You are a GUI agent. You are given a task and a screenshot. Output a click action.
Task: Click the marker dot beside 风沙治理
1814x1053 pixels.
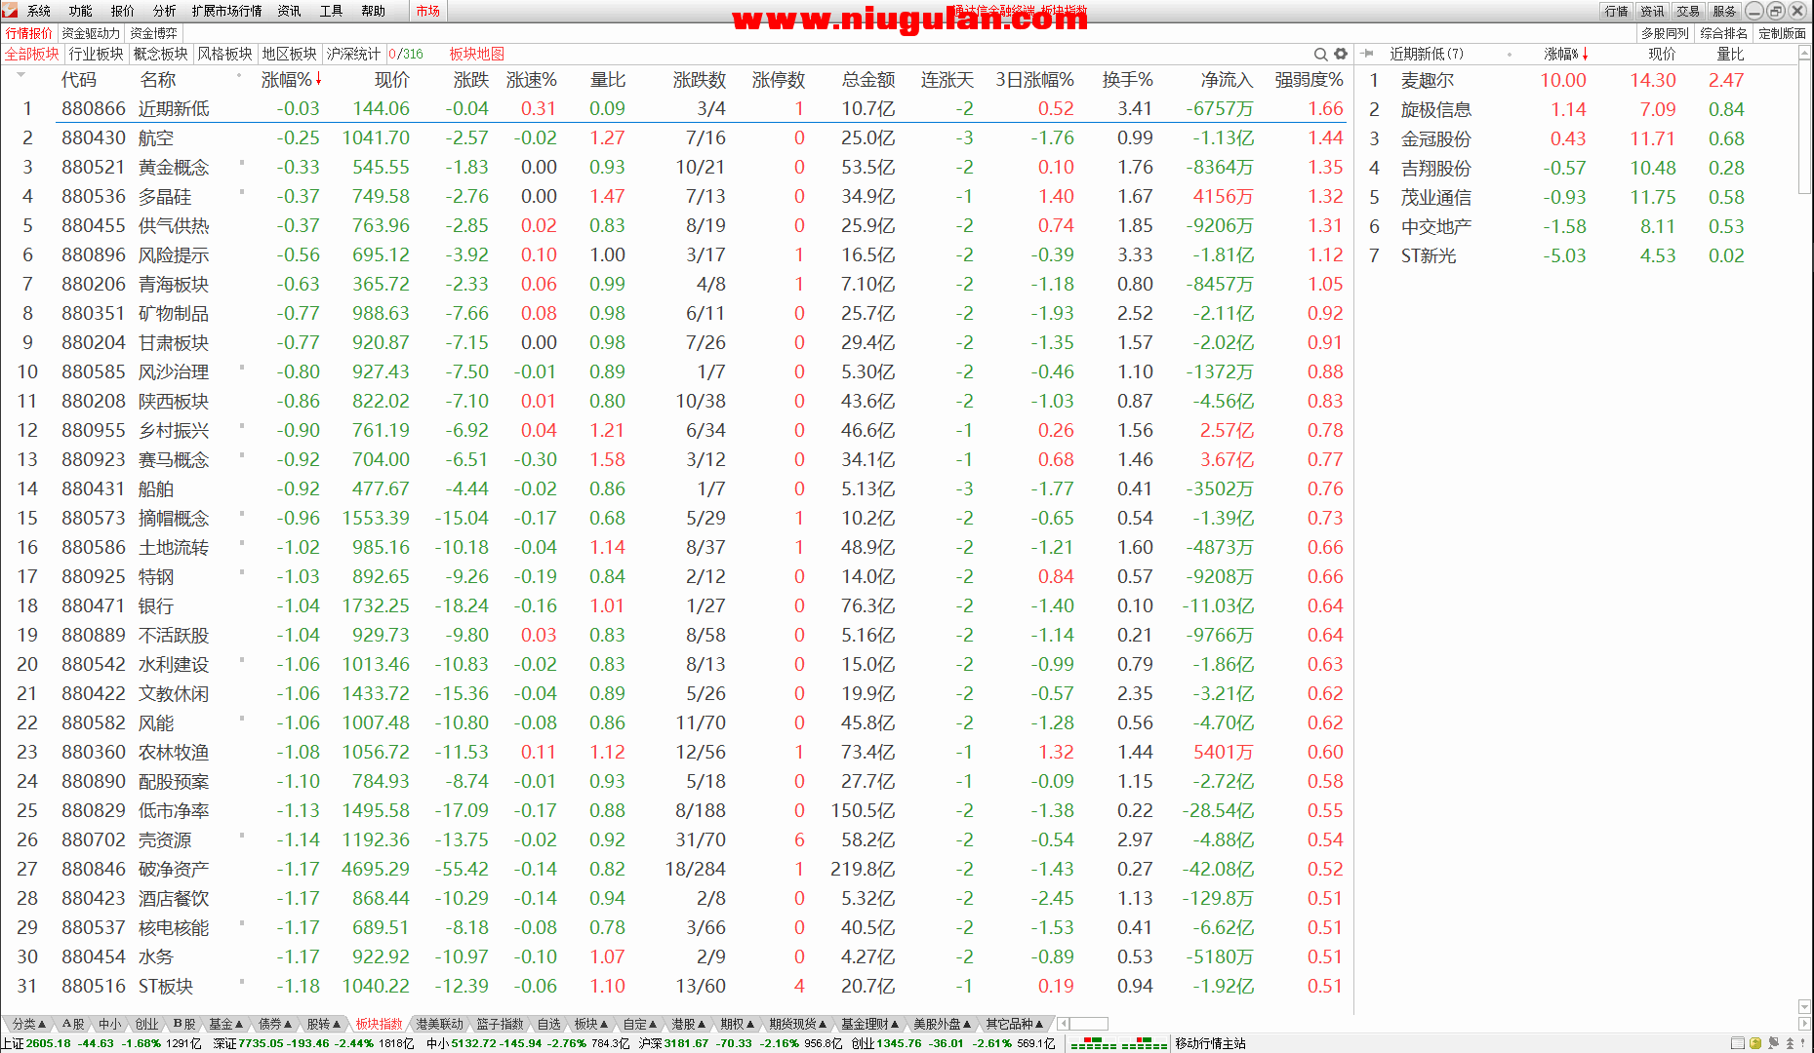click(242, 367)
